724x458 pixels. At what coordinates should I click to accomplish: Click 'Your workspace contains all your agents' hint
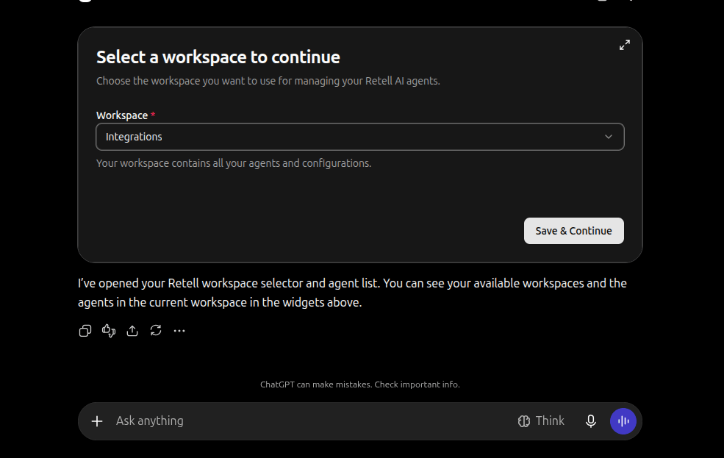click(234, 163)
